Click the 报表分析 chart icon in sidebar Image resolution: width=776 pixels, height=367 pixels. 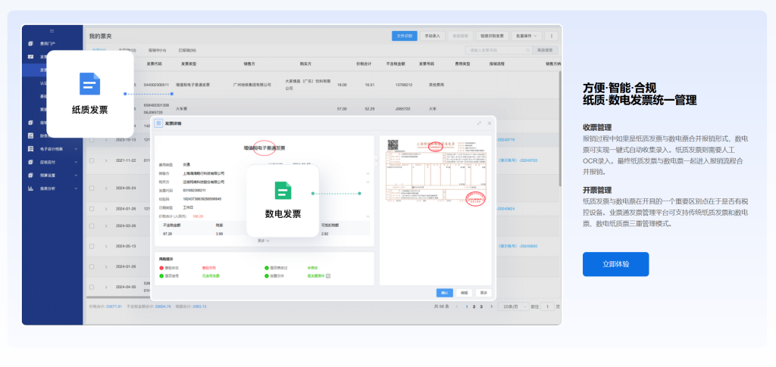30,188
